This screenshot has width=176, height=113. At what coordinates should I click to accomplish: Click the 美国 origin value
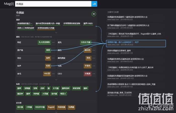[48, 50]
